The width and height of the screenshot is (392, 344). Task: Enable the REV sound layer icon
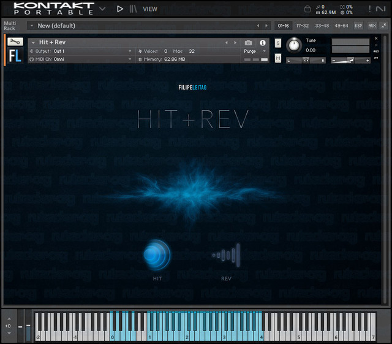226,255
